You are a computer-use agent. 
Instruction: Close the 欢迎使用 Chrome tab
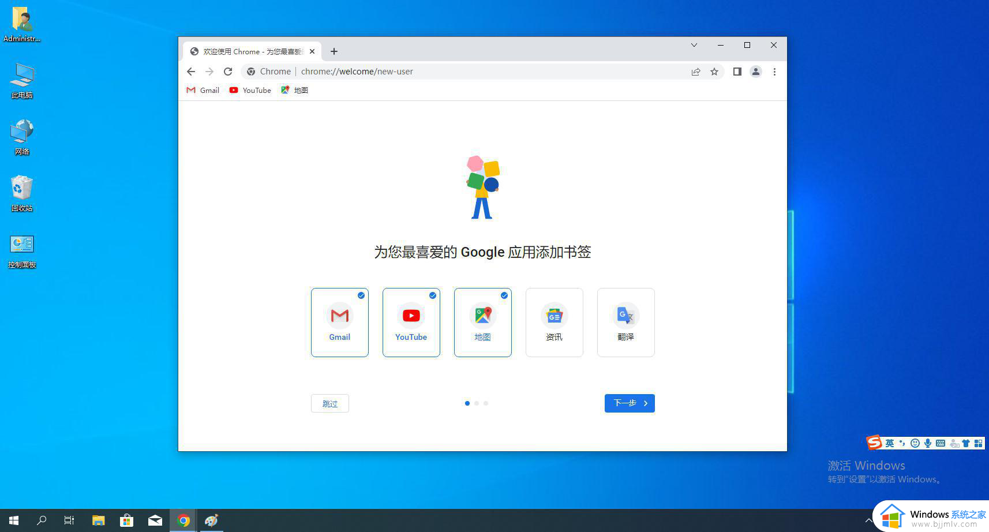pos(312,51)
